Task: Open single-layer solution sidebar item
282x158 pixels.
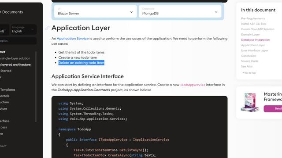Action: (15, 58)
